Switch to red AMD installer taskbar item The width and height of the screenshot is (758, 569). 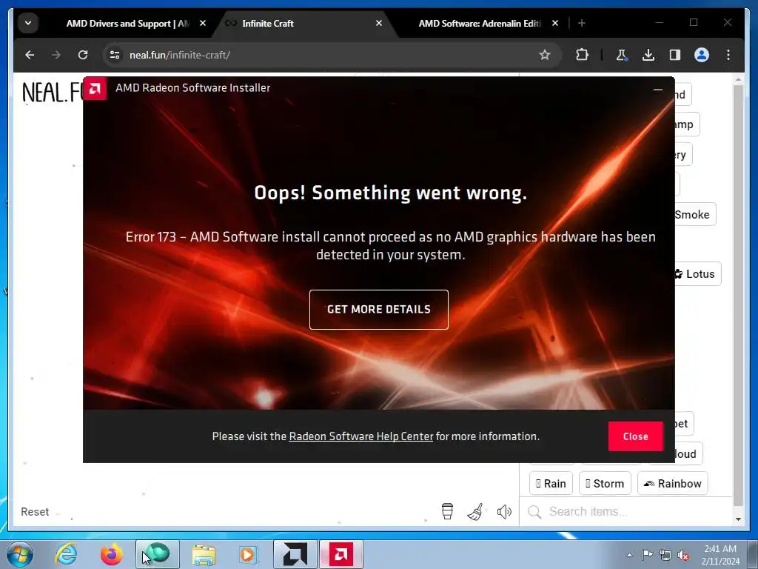[x=341, y=554]
